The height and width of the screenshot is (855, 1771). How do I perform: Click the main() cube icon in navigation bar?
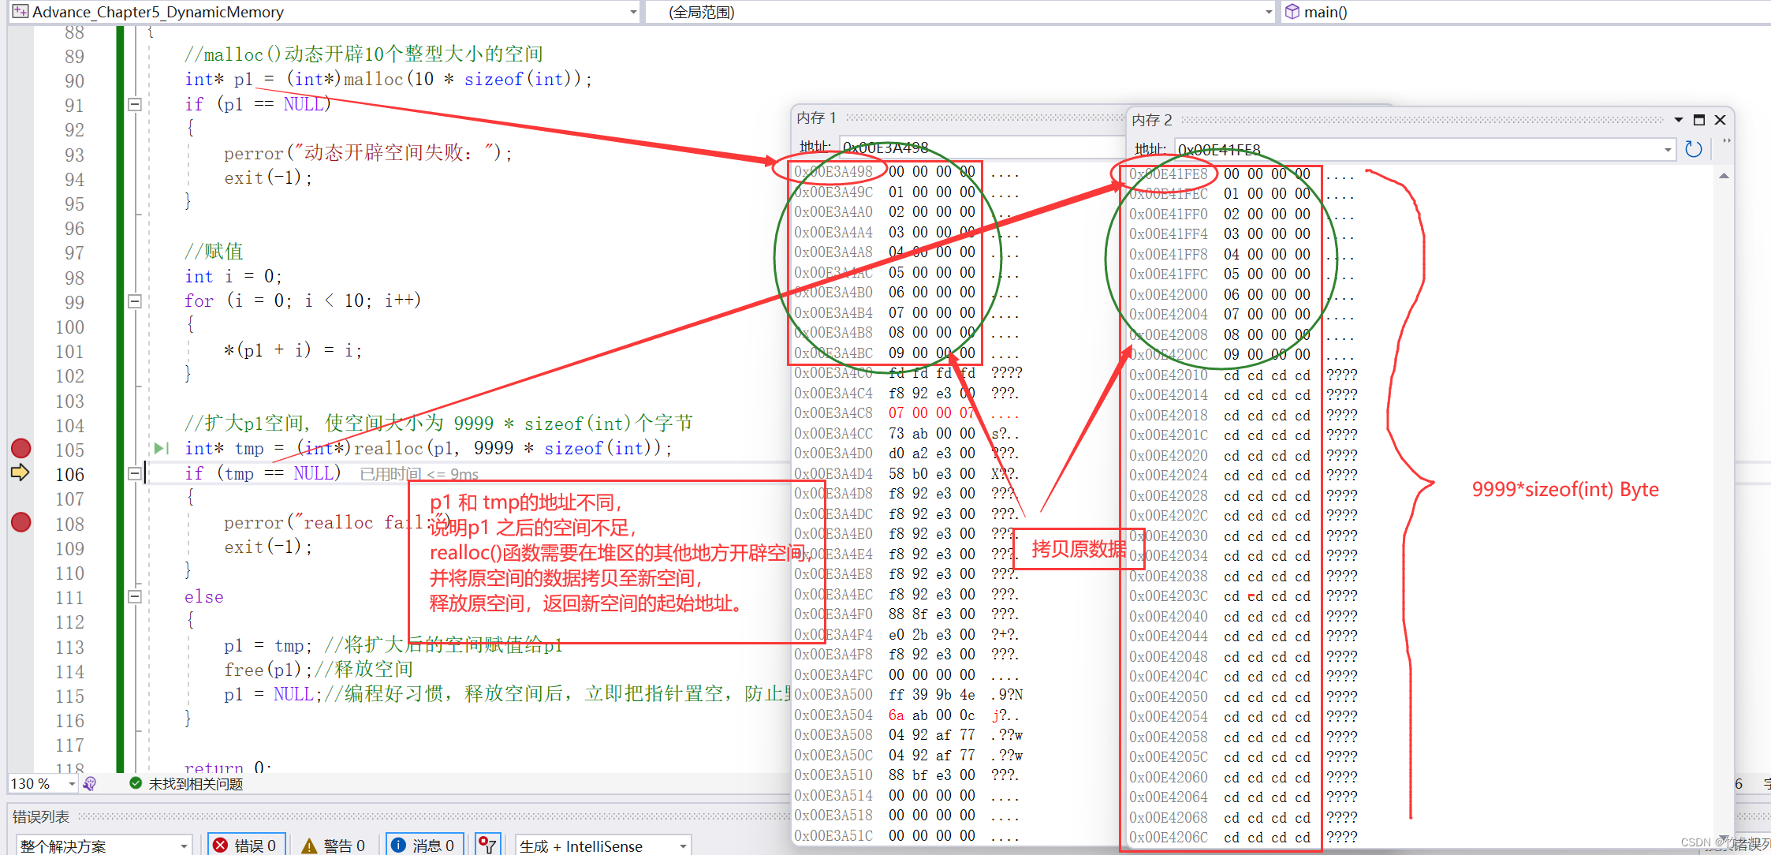[x=1293, y=12]
